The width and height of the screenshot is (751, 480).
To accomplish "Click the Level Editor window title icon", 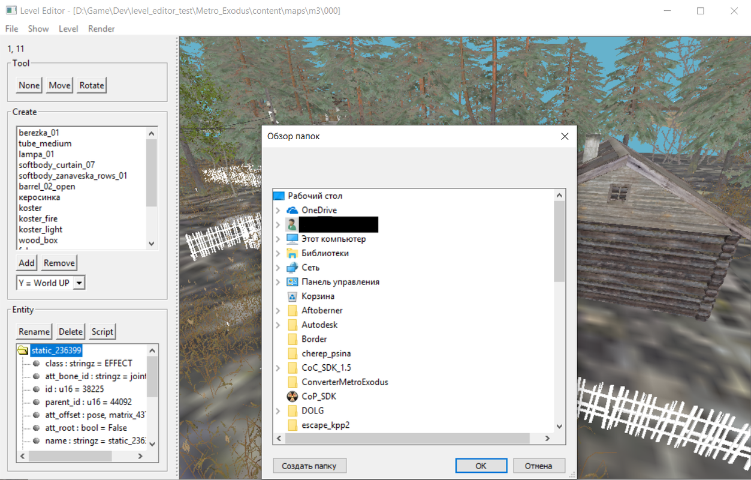I will tap(11, 11).
